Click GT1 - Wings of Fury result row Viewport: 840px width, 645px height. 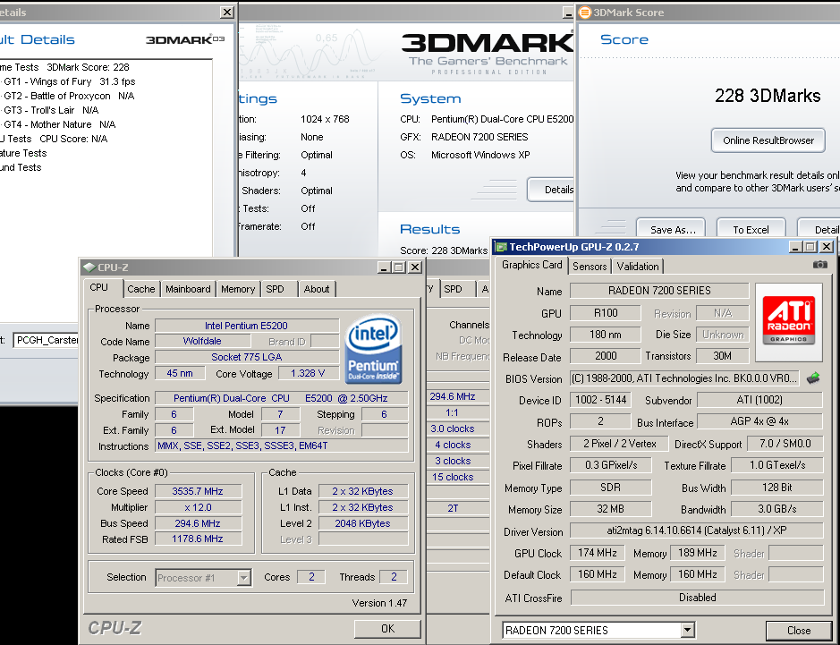coord(69,81)
